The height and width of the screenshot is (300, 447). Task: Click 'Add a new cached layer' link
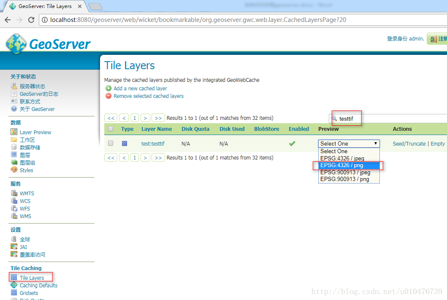pos(140,88)
